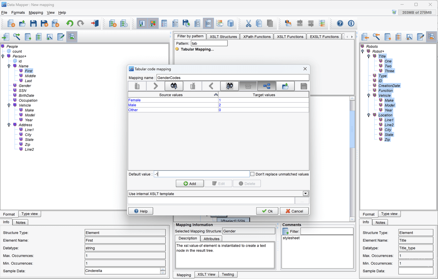Open the Attributes tab in Mapping Information

point(212,239)
